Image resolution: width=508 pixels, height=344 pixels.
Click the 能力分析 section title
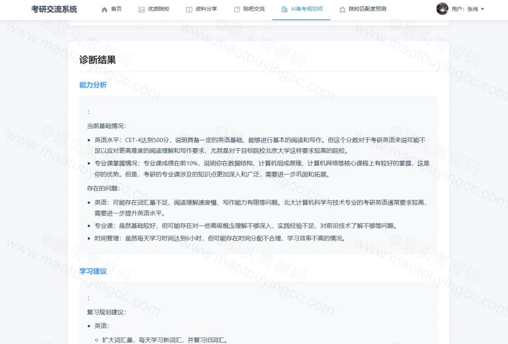click(93, 85)
